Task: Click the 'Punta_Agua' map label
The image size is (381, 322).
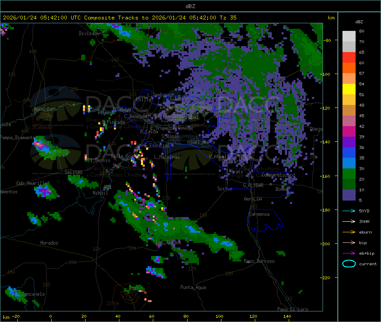Action: pos(193,287)
